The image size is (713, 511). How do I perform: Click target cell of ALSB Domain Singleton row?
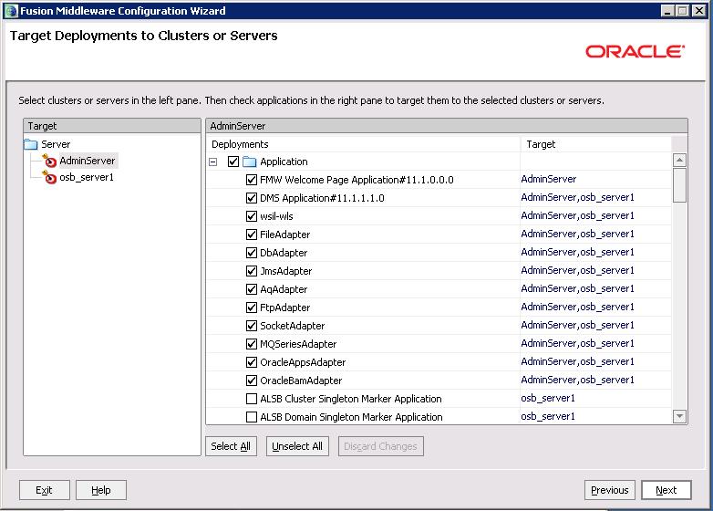pos(595,416)
